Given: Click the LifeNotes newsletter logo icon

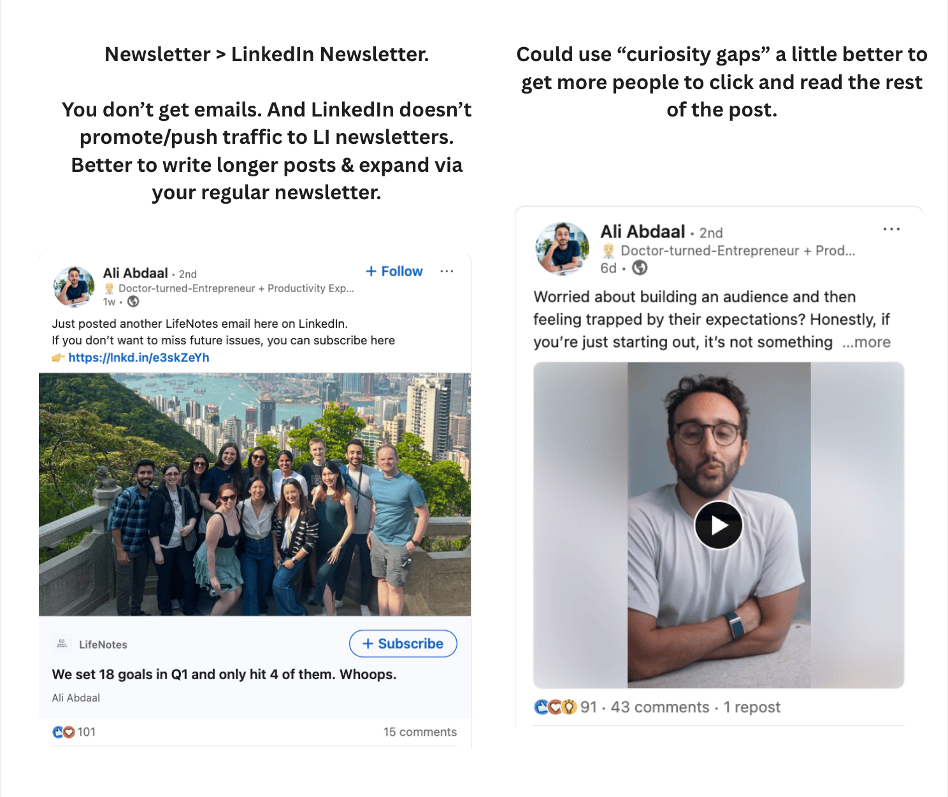Looking at the screenshot, I should click(62, 644).
